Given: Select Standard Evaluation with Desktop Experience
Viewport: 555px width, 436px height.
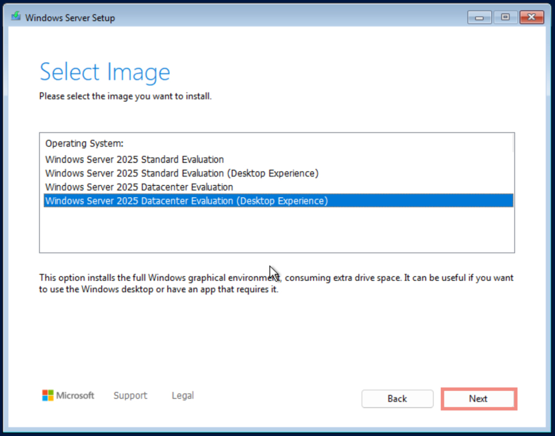Looking at the screenshot, I should [181, 173].
